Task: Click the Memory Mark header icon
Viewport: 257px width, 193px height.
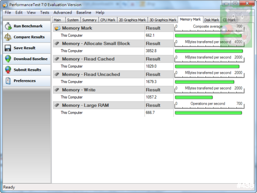Action: pyautogui.click(x=57, y=28)
